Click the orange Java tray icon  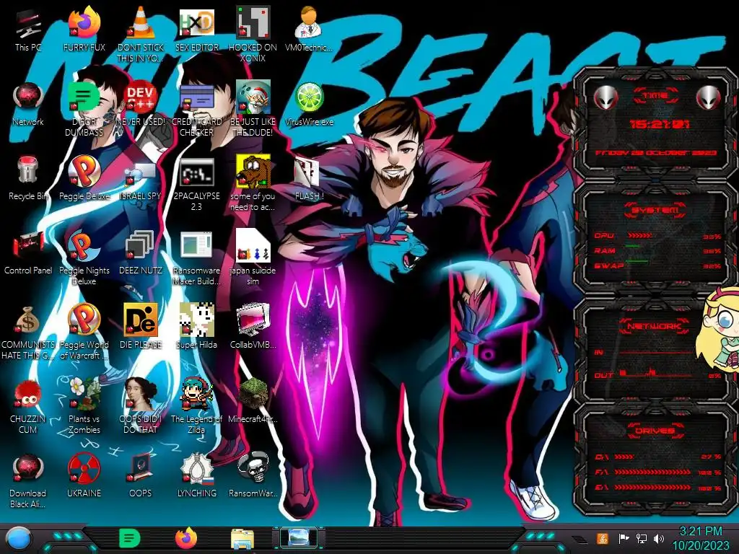pyautogui.click(x=603, y=538)
